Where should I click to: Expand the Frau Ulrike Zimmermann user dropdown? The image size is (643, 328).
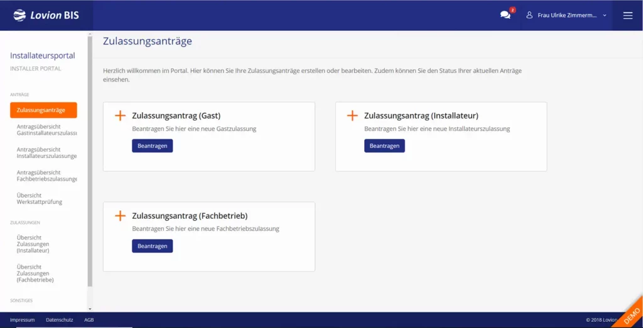[604, 15]
